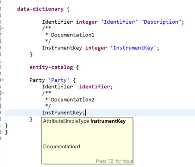
Task: Click the integer keyword on the Identifier line
Action: click(x=87, y=22)
